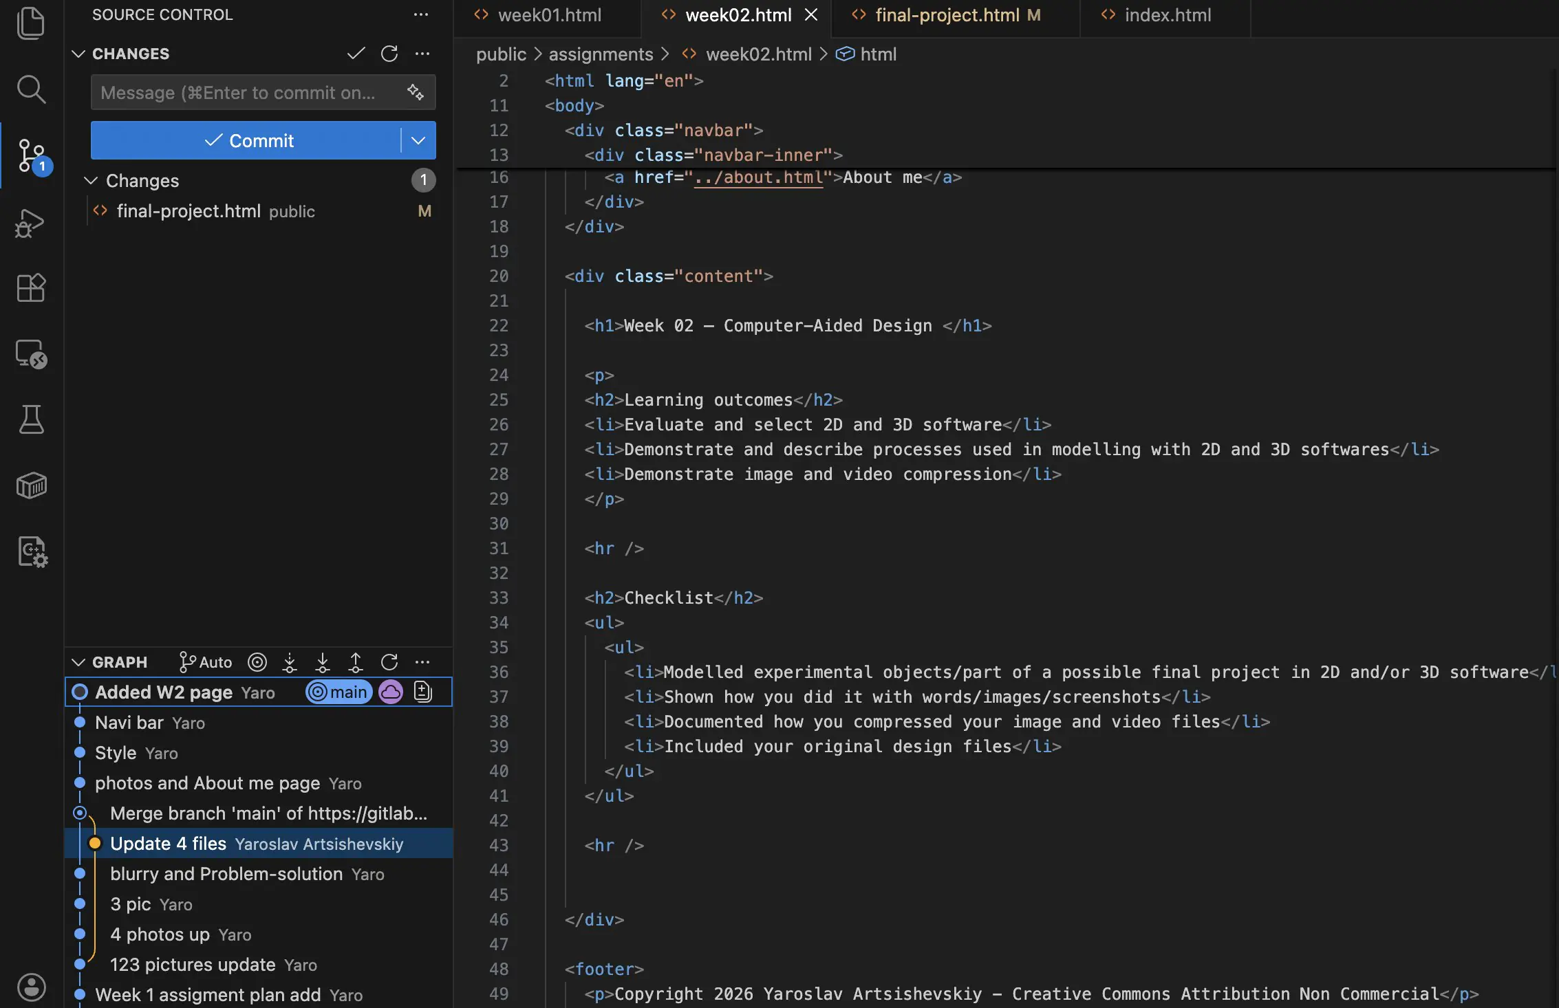This screenshot has height=1008, width=1559.
Task: Open the Explorer view
Action: click(x=31, y=23)
